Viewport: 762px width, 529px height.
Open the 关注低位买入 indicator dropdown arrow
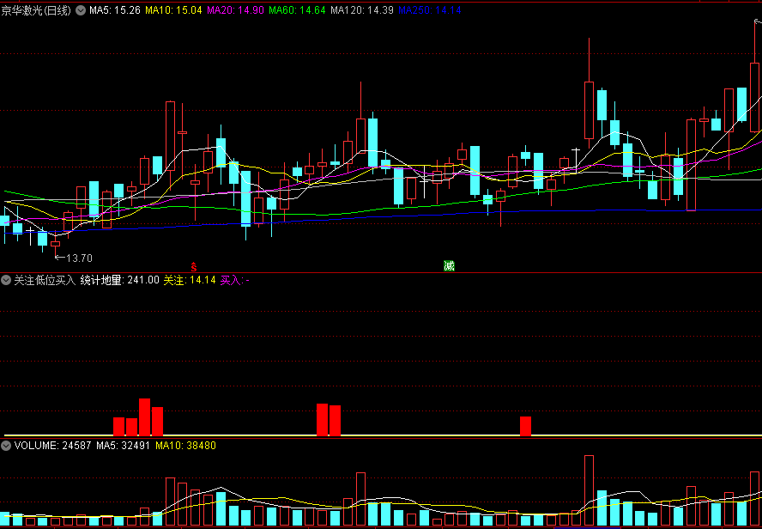[x=6, y=280]
